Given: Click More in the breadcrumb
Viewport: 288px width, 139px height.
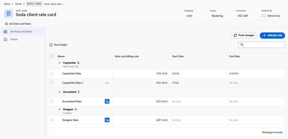Looking at the screenshot, I should [7, 4].
